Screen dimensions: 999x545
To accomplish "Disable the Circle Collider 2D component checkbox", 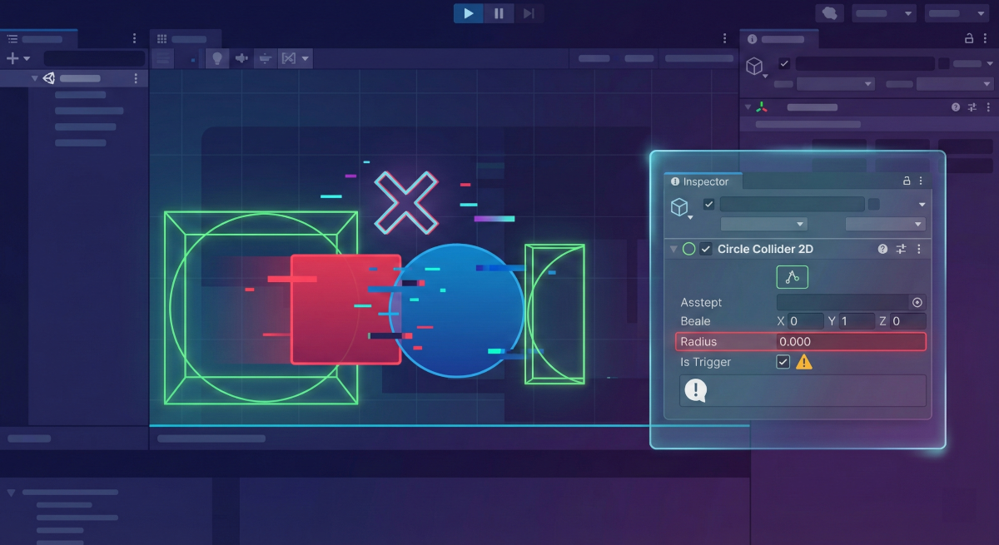I will (706, 249).
